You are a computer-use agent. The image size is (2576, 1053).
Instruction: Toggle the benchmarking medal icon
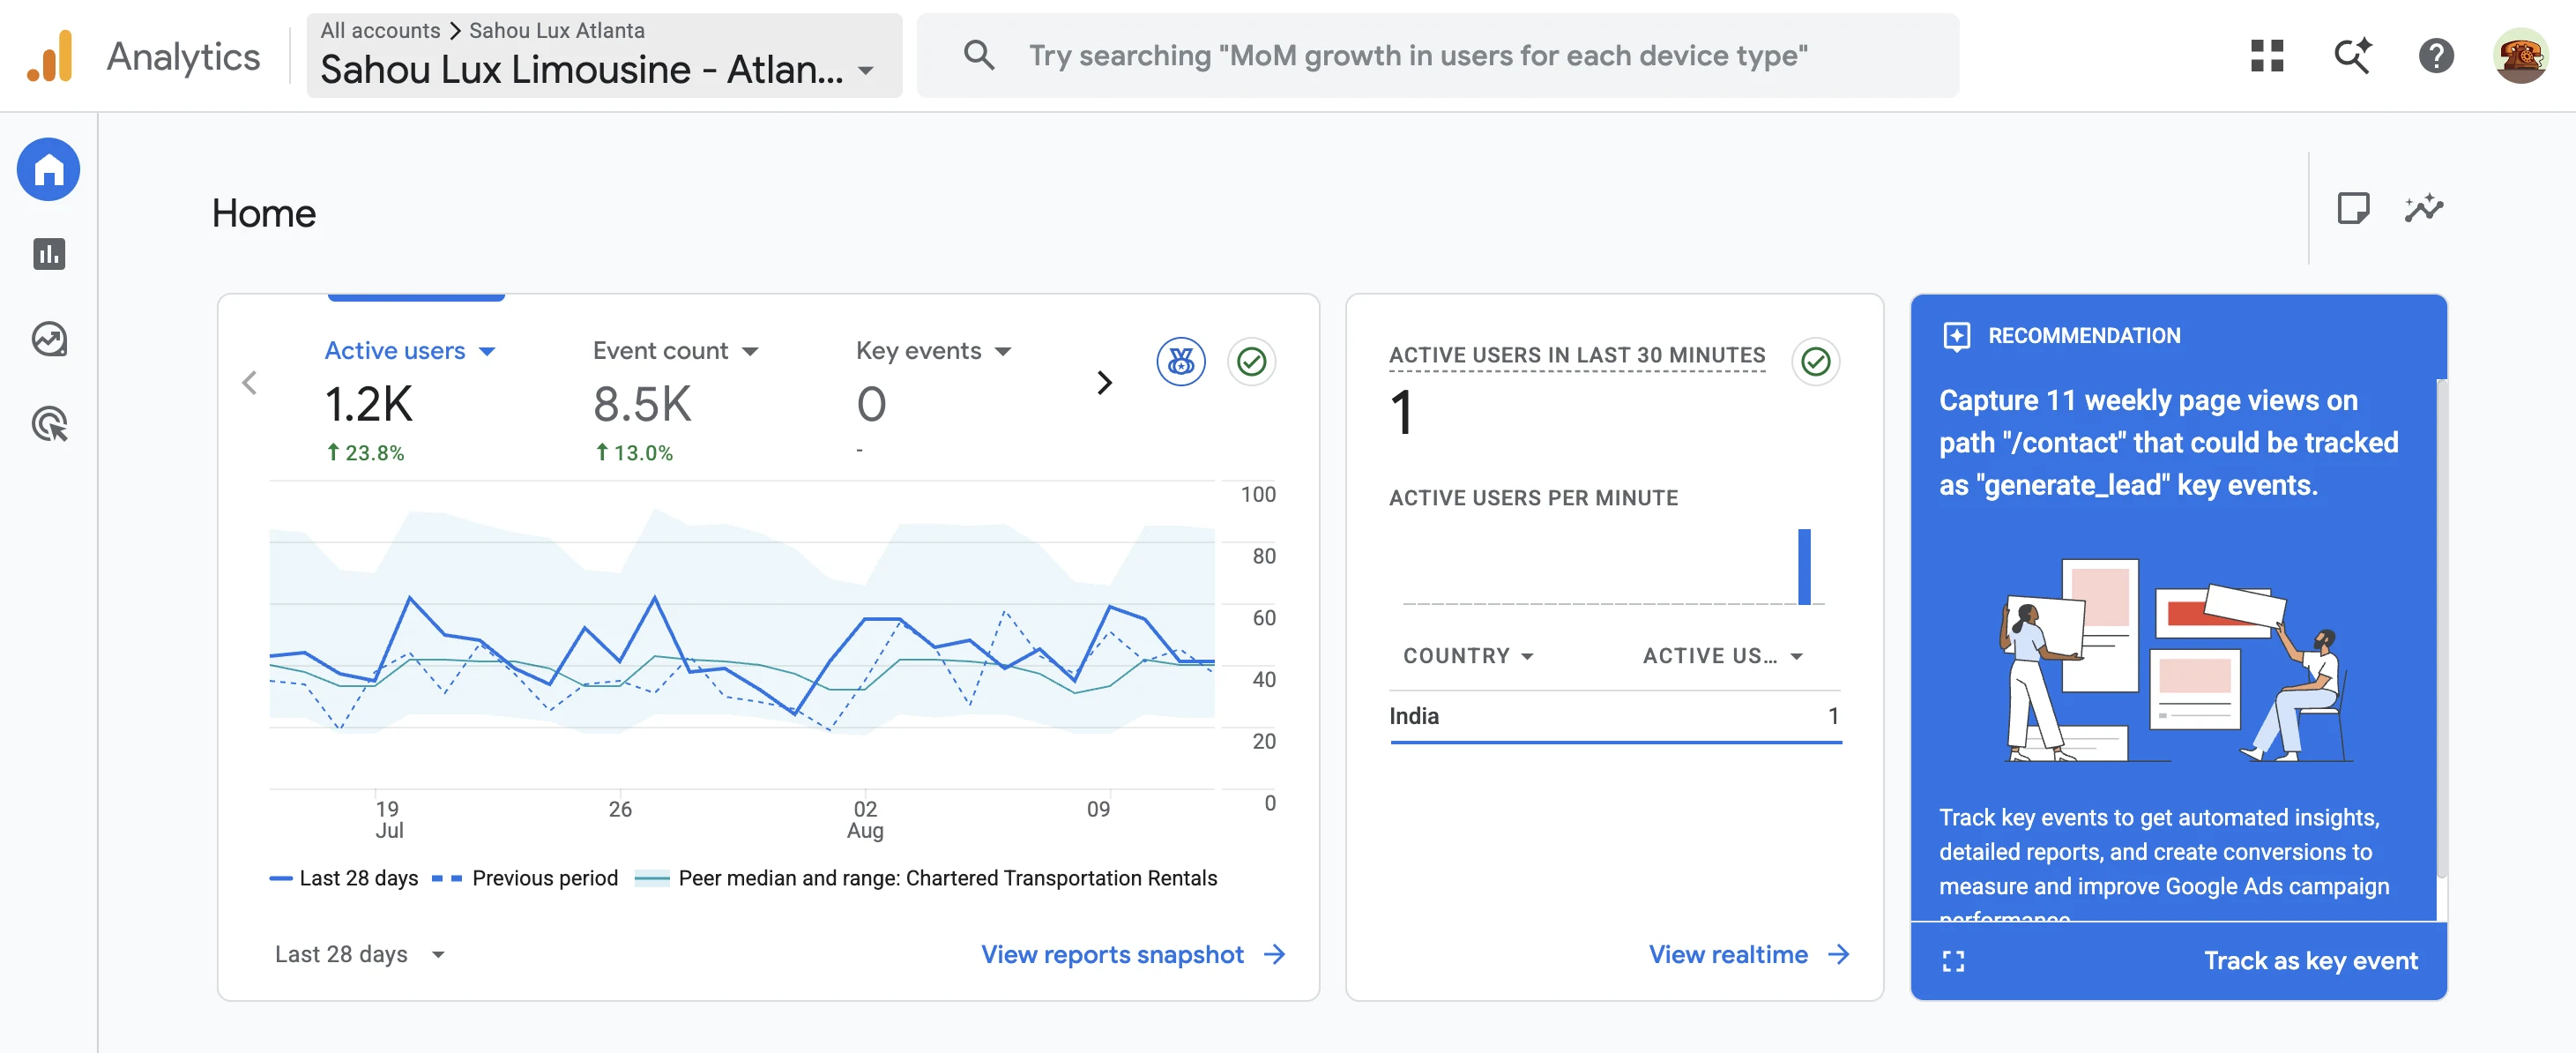(x=1181, y=362)
